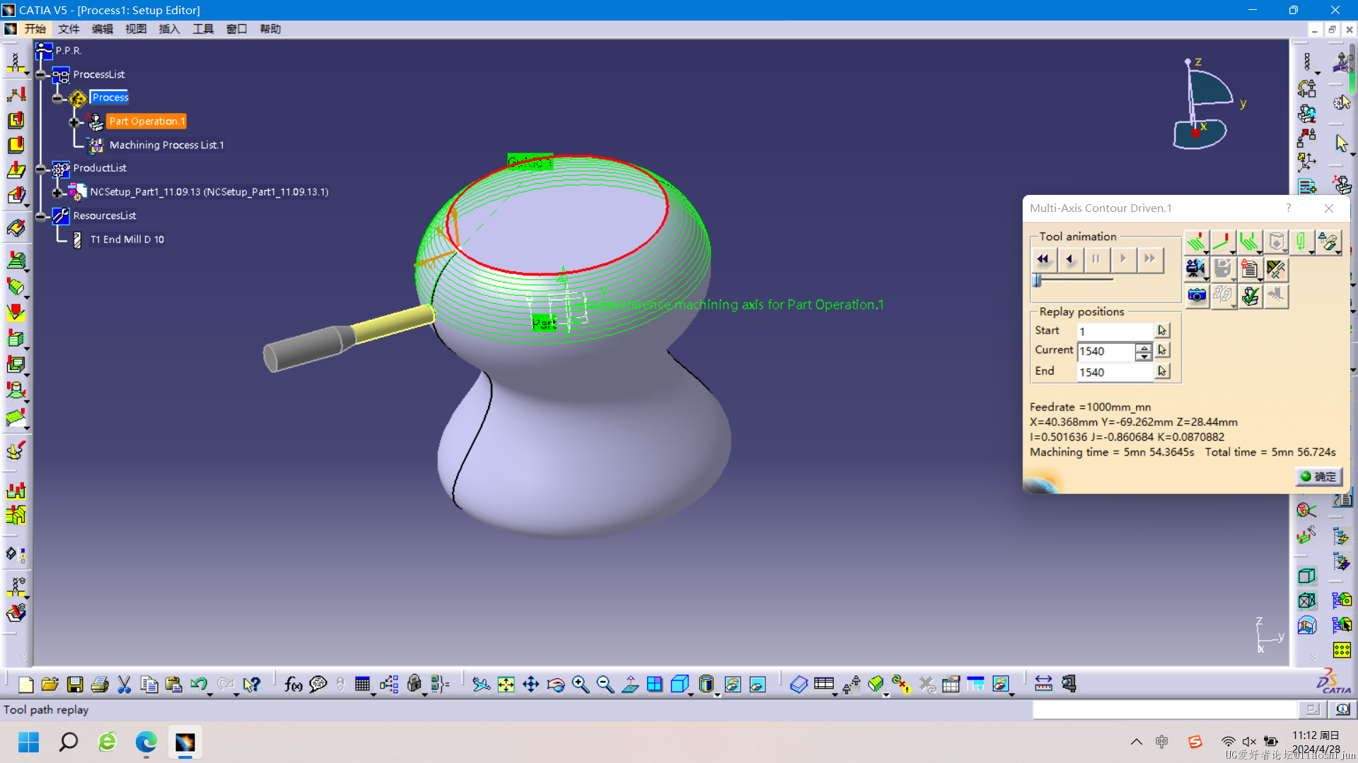Click the dialog help question mark
The width and height of the screenshot is (1358, 763).
pos(1288,208)
